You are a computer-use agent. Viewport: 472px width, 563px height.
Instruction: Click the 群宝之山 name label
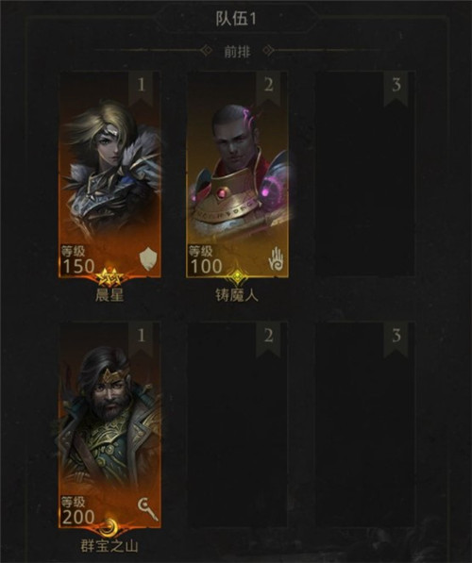point(110,546)
